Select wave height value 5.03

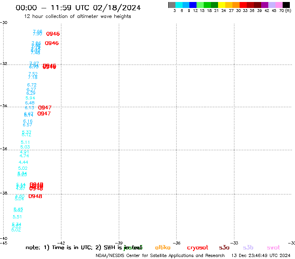pos(25,147)
